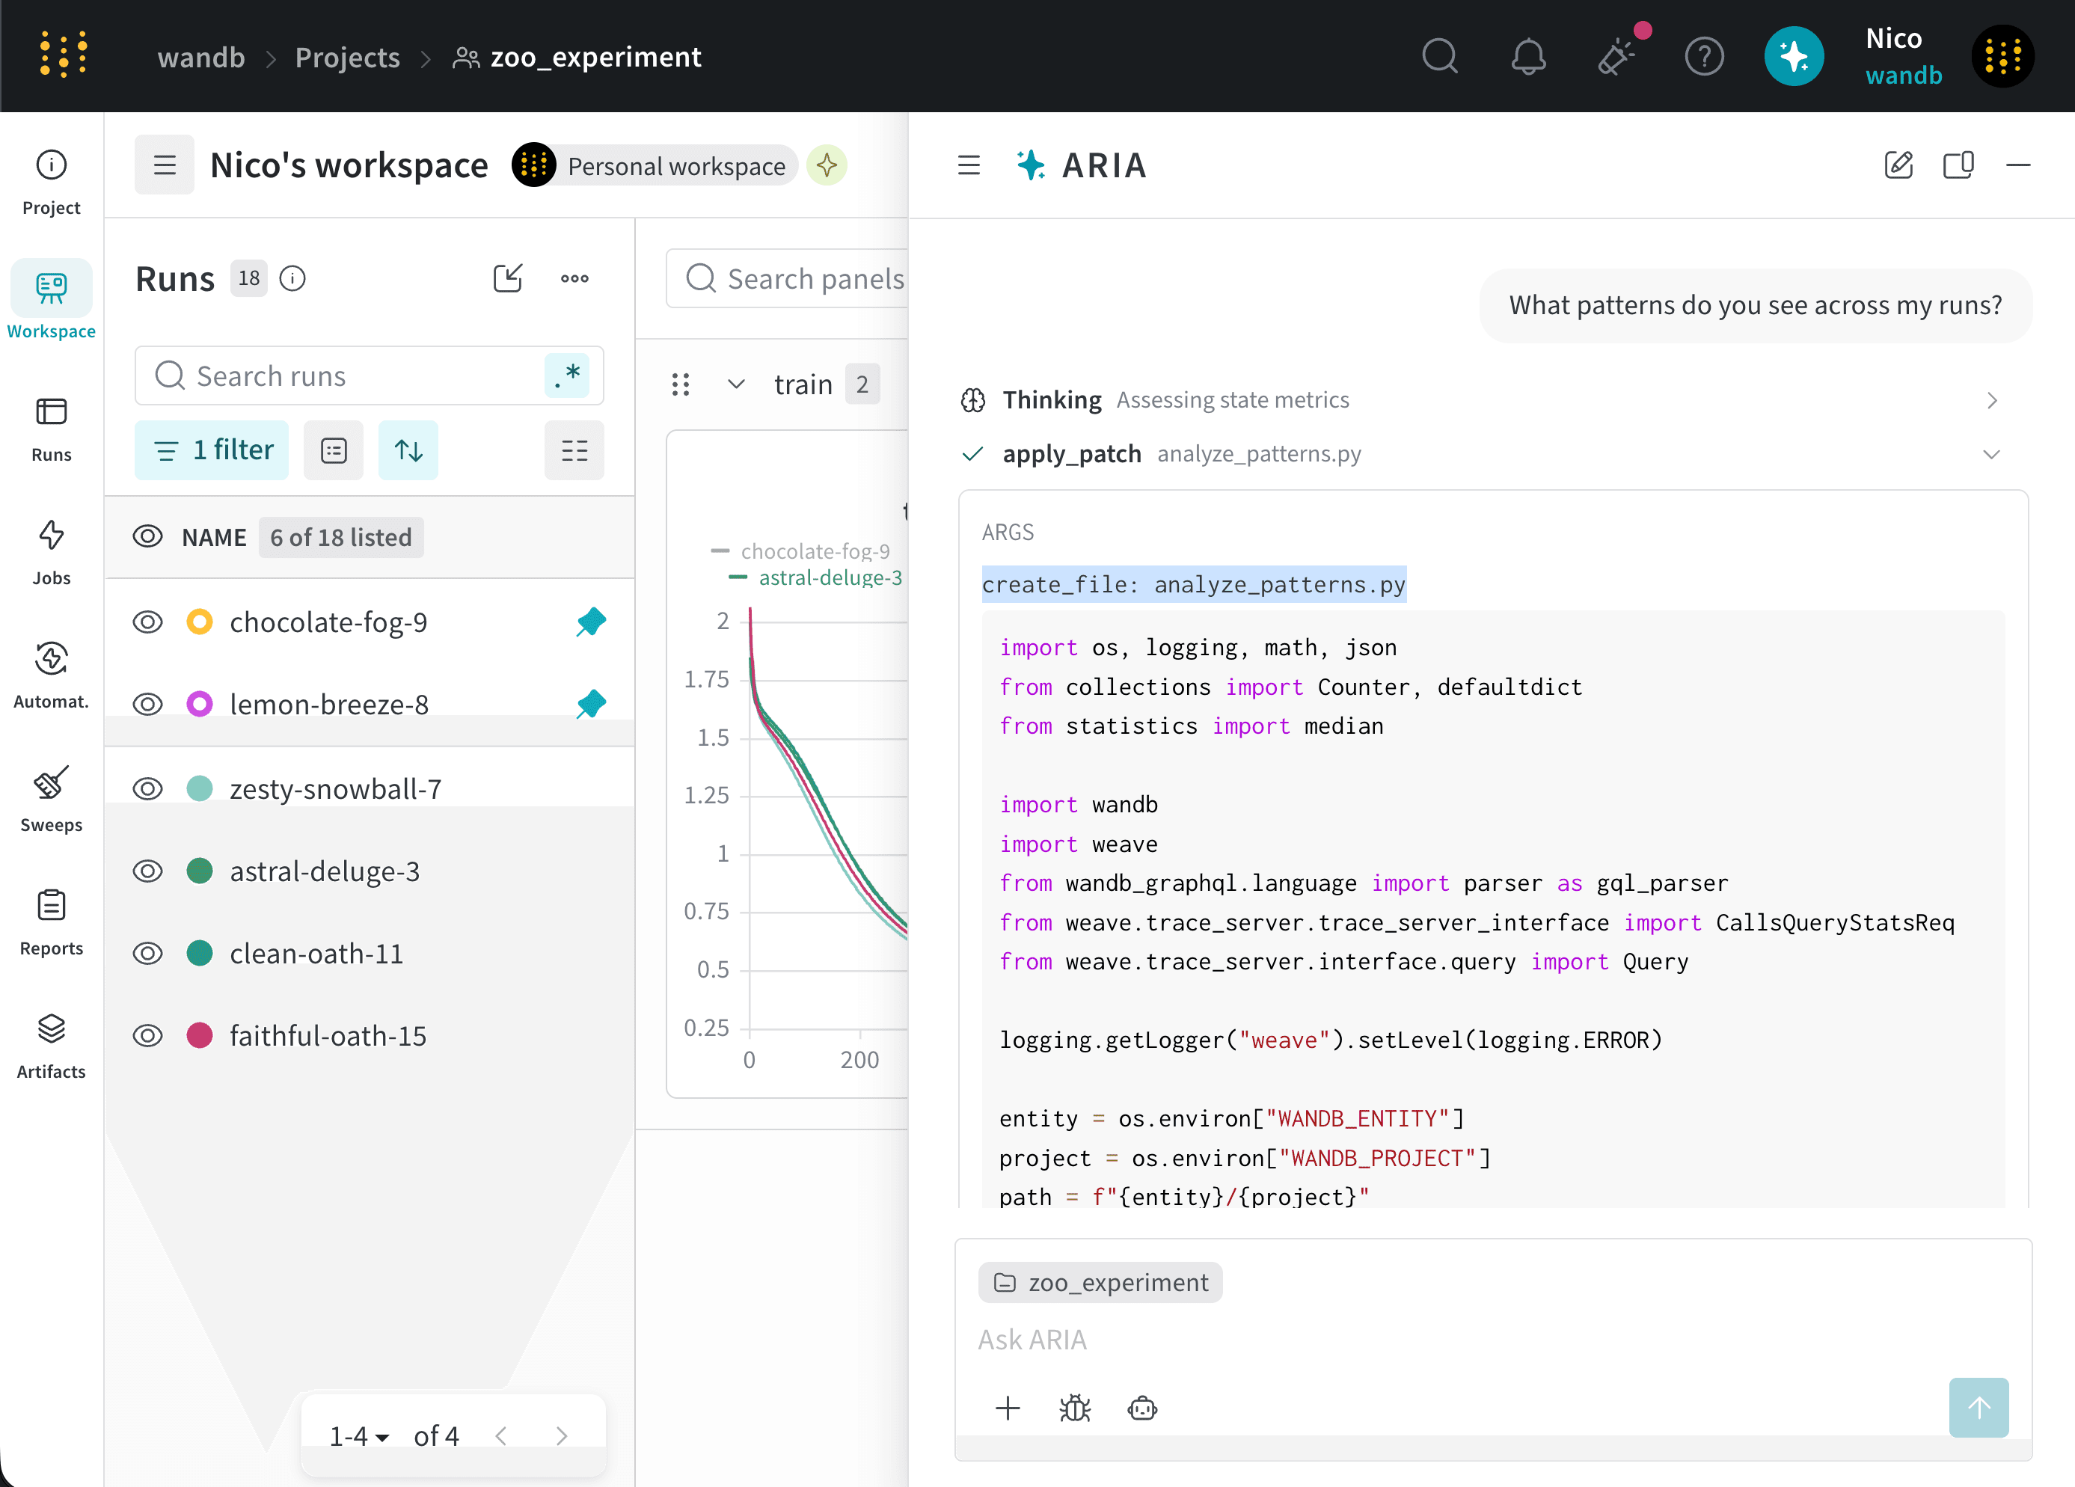Go to previous page of runs
The height and width of the screenshot is (1487, 2075).
(x=500, y=1435)
